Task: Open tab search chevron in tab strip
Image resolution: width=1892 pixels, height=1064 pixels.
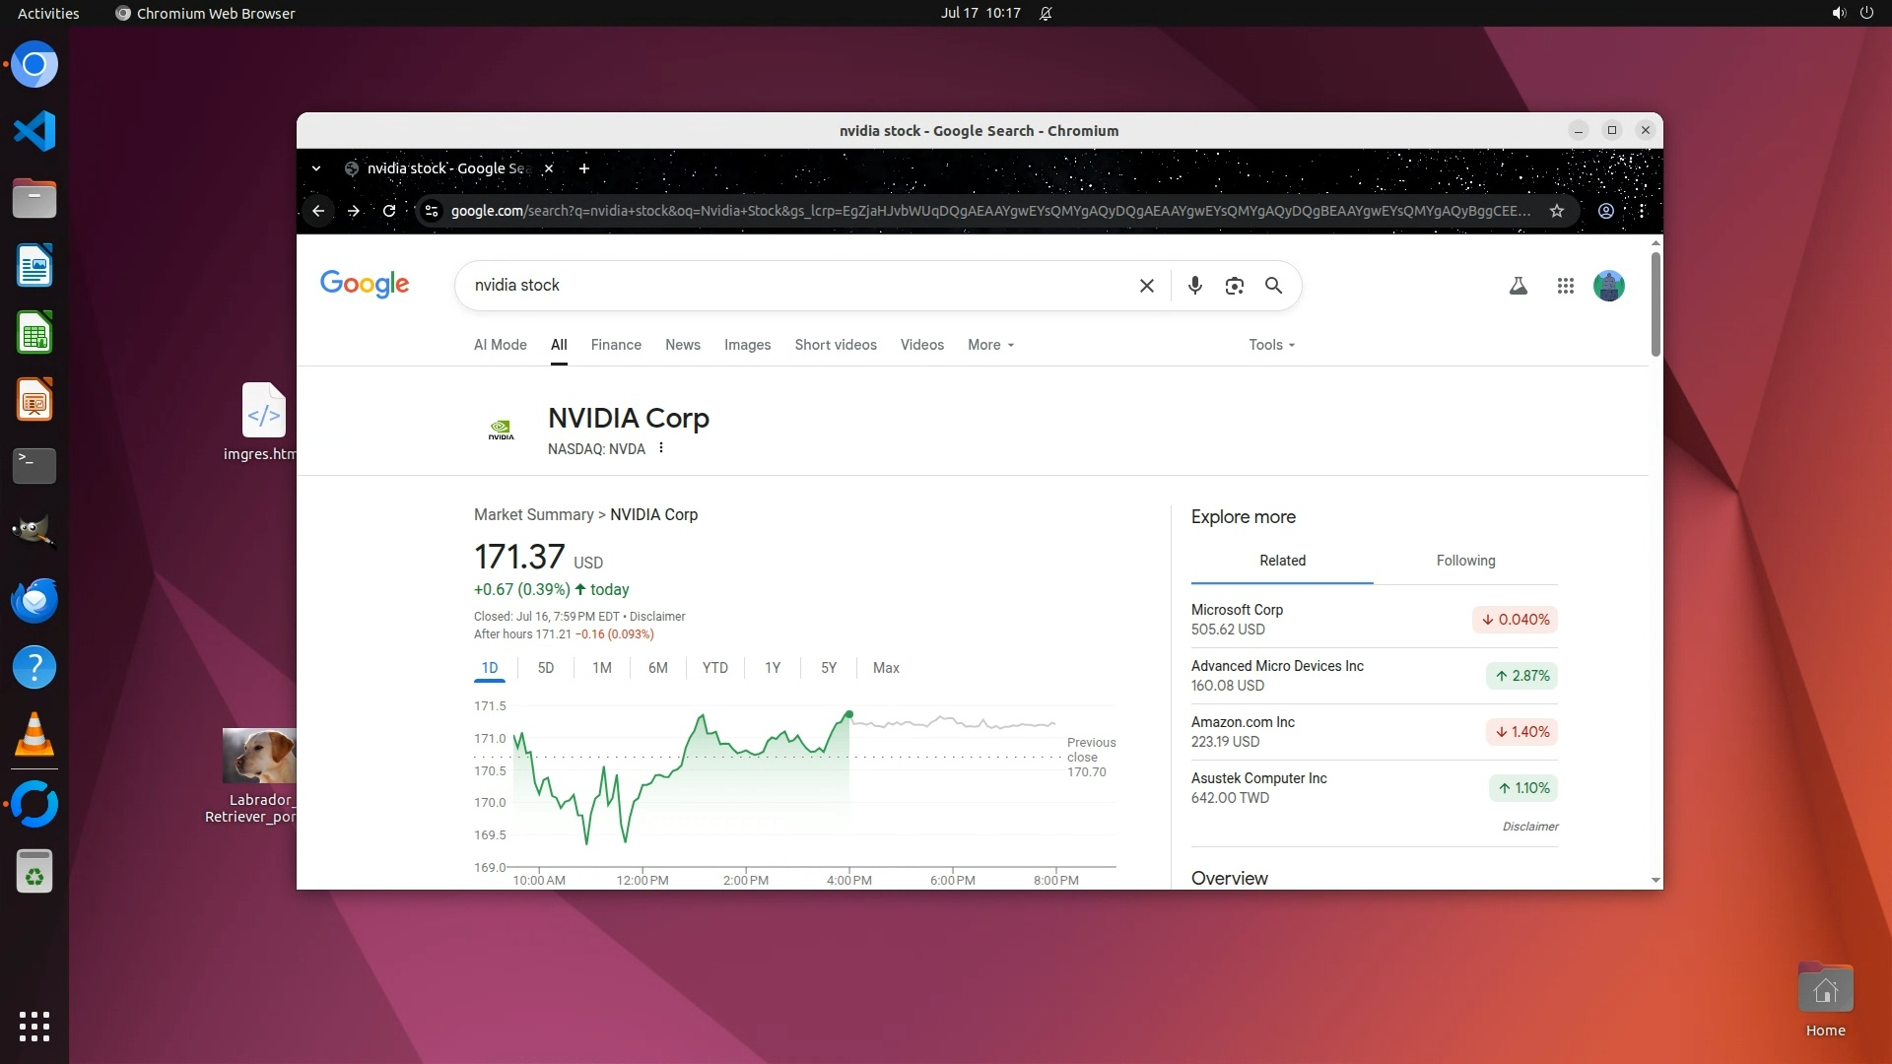Action: pos(316,168)
